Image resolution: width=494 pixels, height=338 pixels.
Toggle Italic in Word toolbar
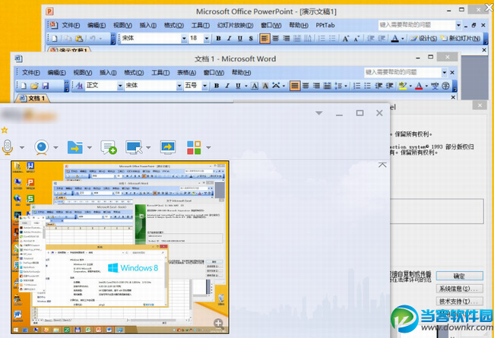pos(227,86)
